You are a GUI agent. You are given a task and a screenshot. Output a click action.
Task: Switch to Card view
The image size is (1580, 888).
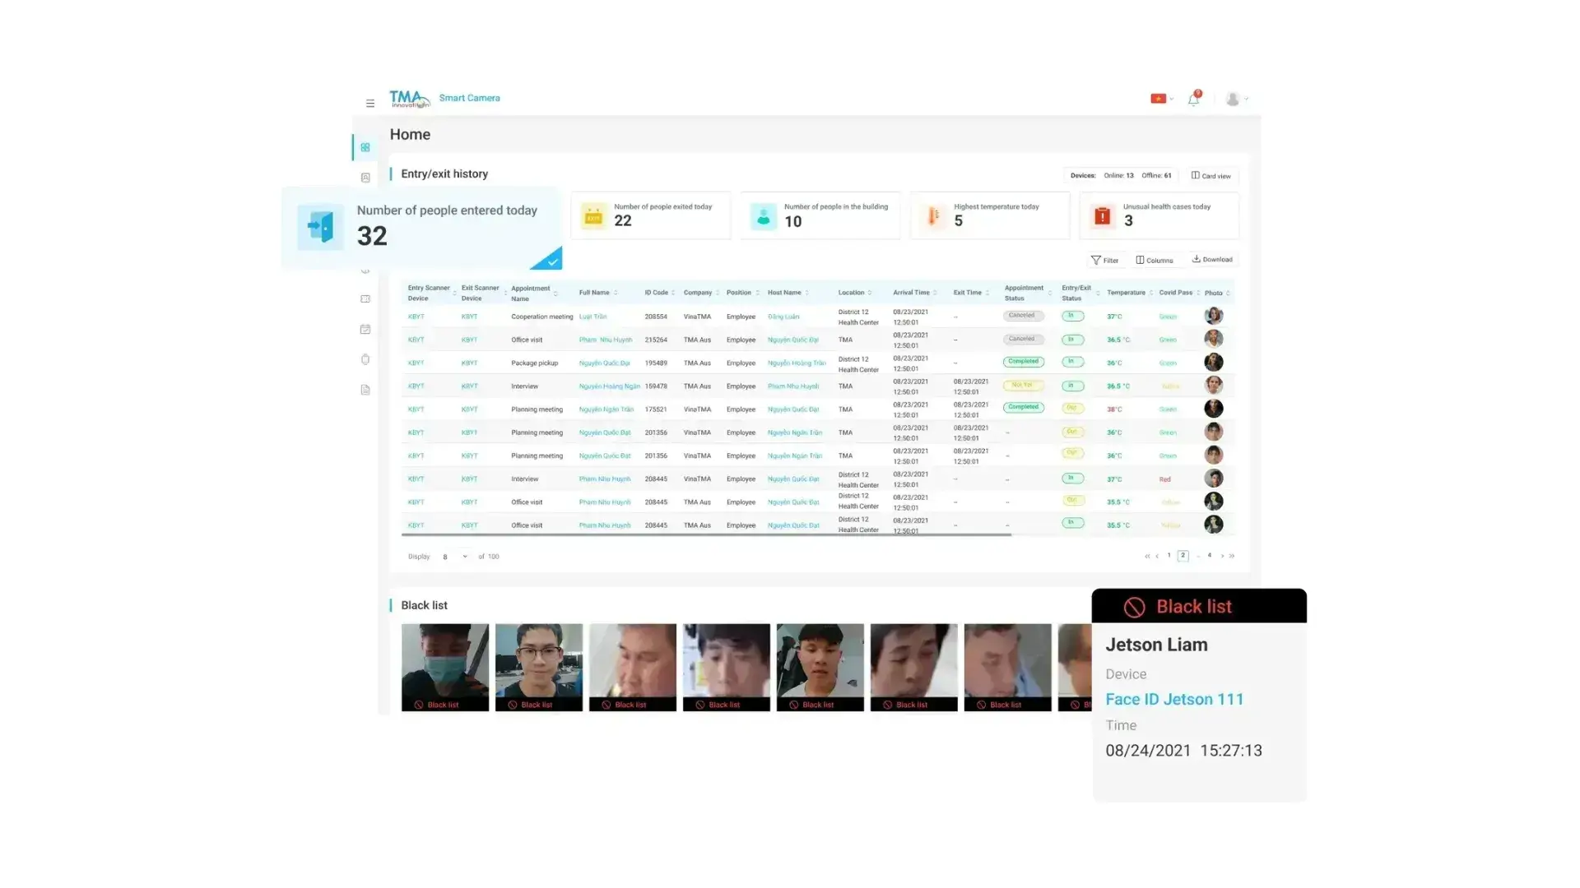[x=1211, y=176]
